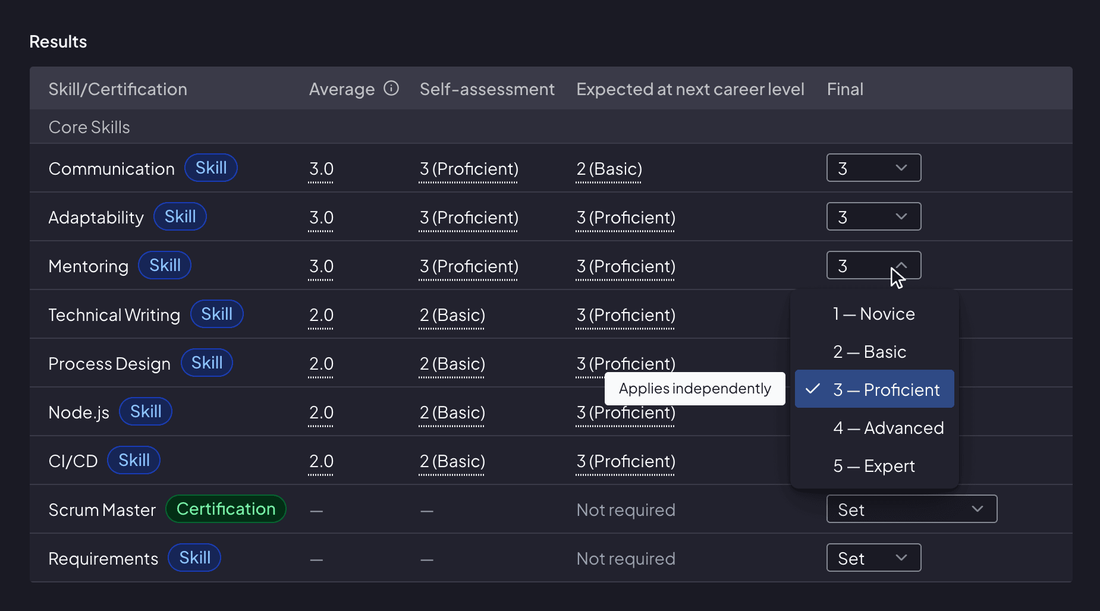Click the '2 (Basic)' self-assessment for Process Design

tap(452, 364)
